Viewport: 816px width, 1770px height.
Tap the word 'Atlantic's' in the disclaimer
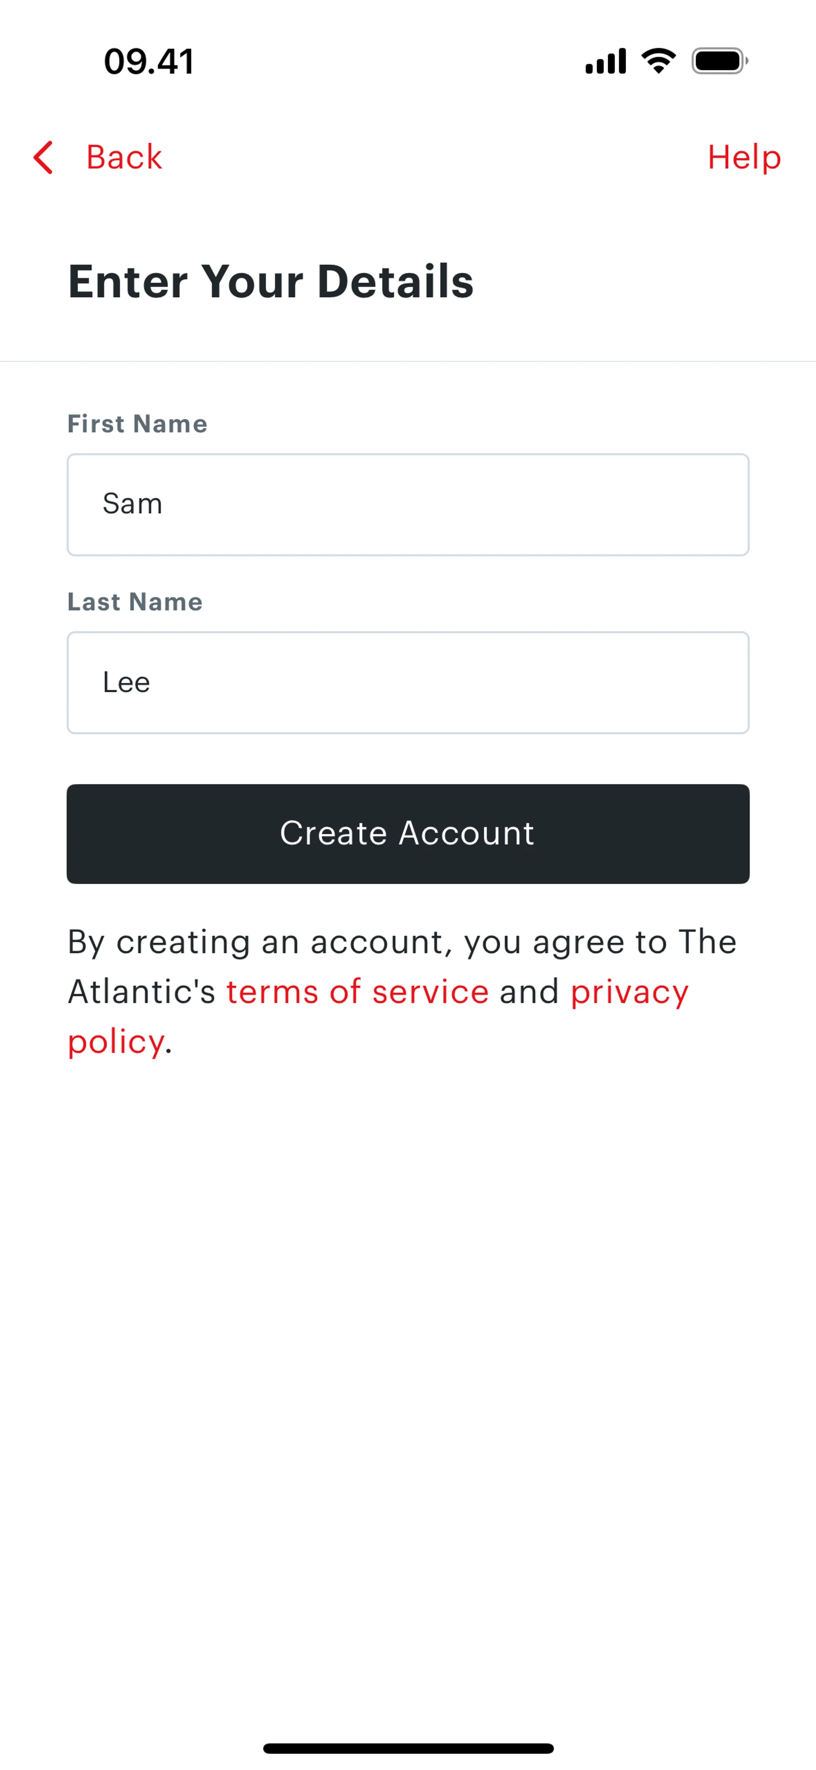coord(142,991)
